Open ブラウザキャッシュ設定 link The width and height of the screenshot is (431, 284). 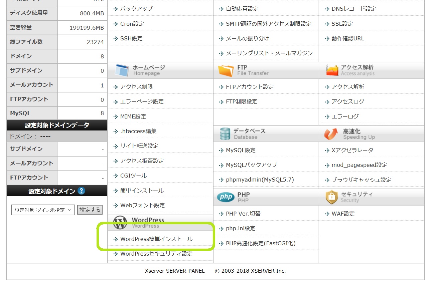361,180
